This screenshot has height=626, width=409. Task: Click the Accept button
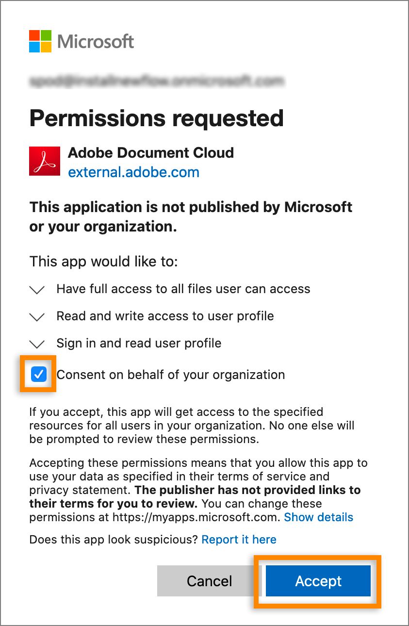click(318, 581)
